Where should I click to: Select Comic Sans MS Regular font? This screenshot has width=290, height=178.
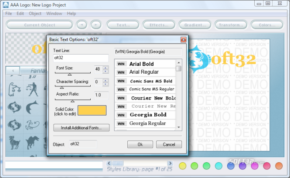click(x=146, y=89)
